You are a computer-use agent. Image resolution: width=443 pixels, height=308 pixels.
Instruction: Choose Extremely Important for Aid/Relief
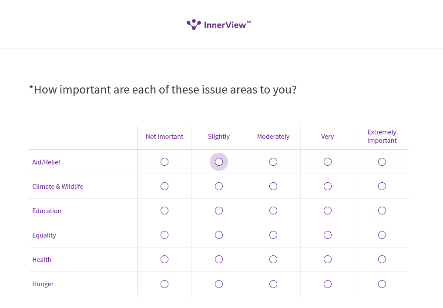point(382,162)
